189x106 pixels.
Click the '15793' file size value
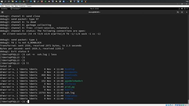[42, 93]
